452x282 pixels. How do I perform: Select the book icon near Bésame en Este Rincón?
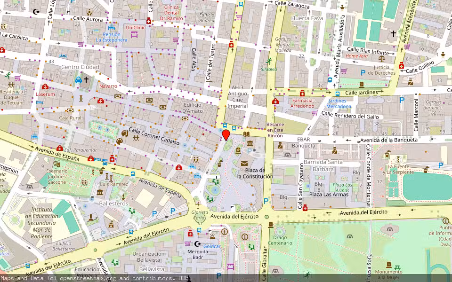point(247,134)
